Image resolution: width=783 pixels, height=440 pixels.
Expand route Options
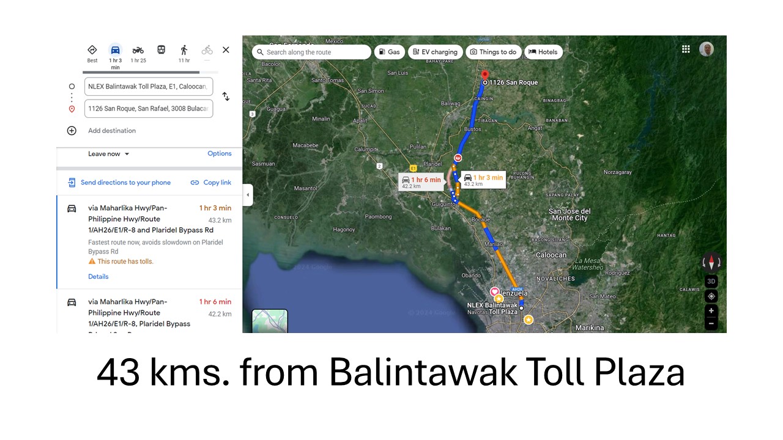[219, 153]
